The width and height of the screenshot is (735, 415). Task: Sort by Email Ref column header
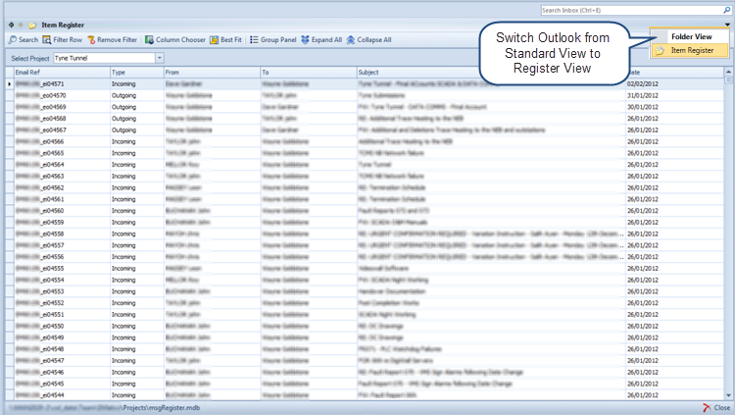tap(62, 73)
